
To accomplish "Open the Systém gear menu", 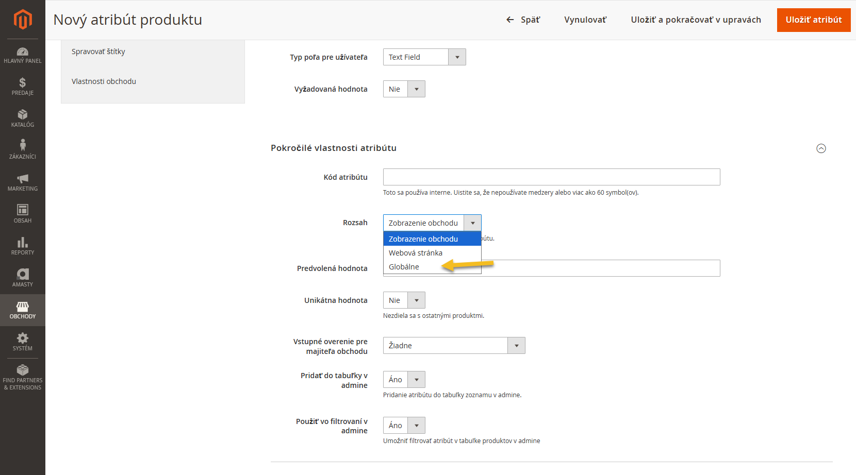I will point(23,342).
